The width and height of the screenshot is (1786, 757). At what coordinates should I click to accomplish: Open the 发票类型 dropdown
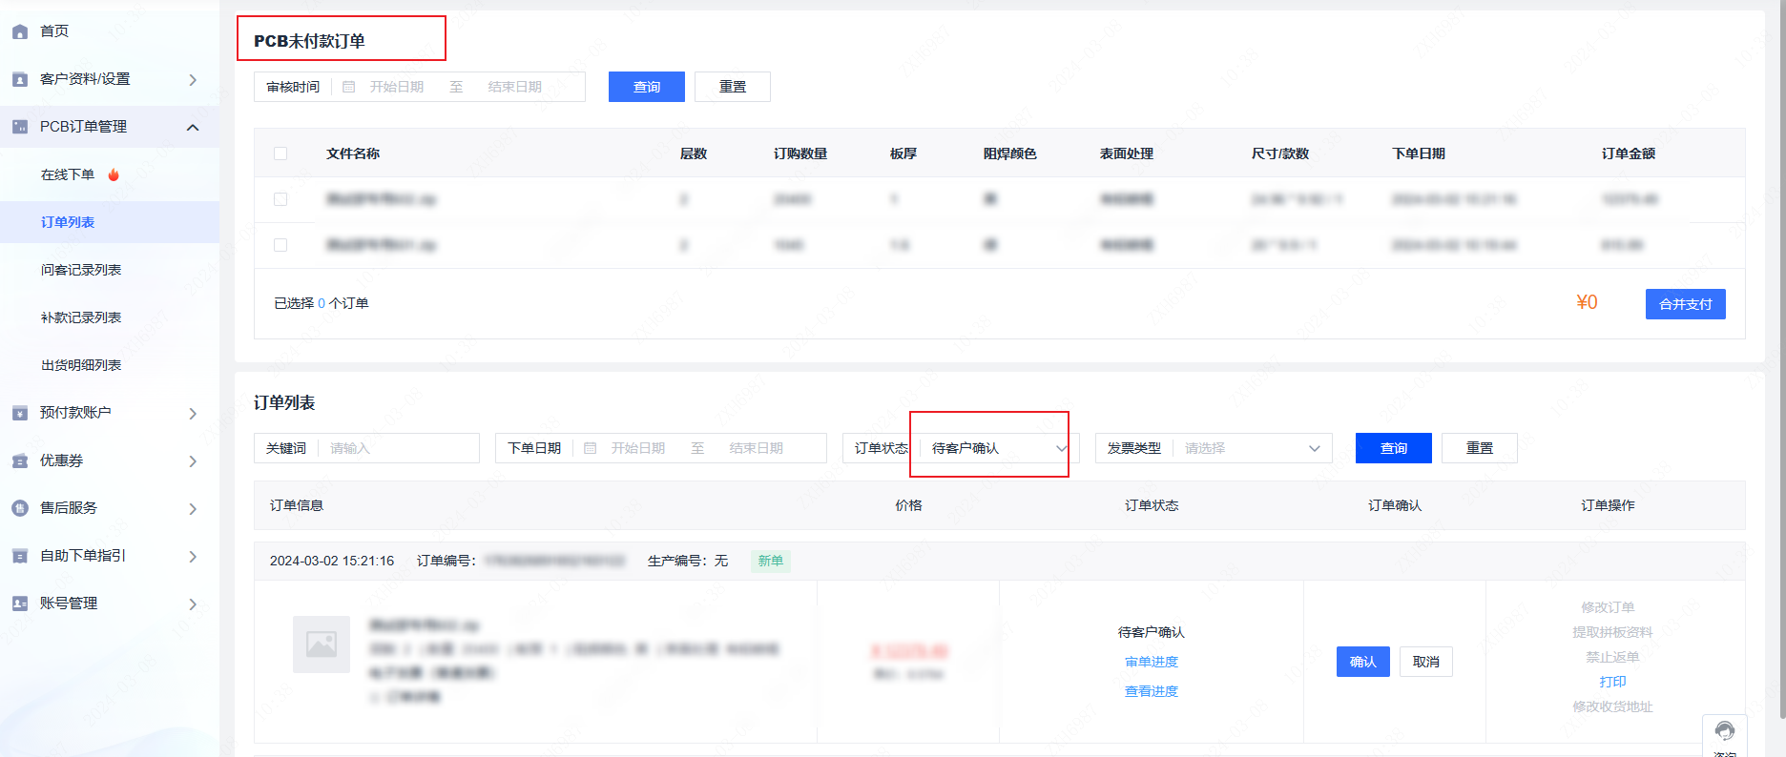(x=1251, y=448)
